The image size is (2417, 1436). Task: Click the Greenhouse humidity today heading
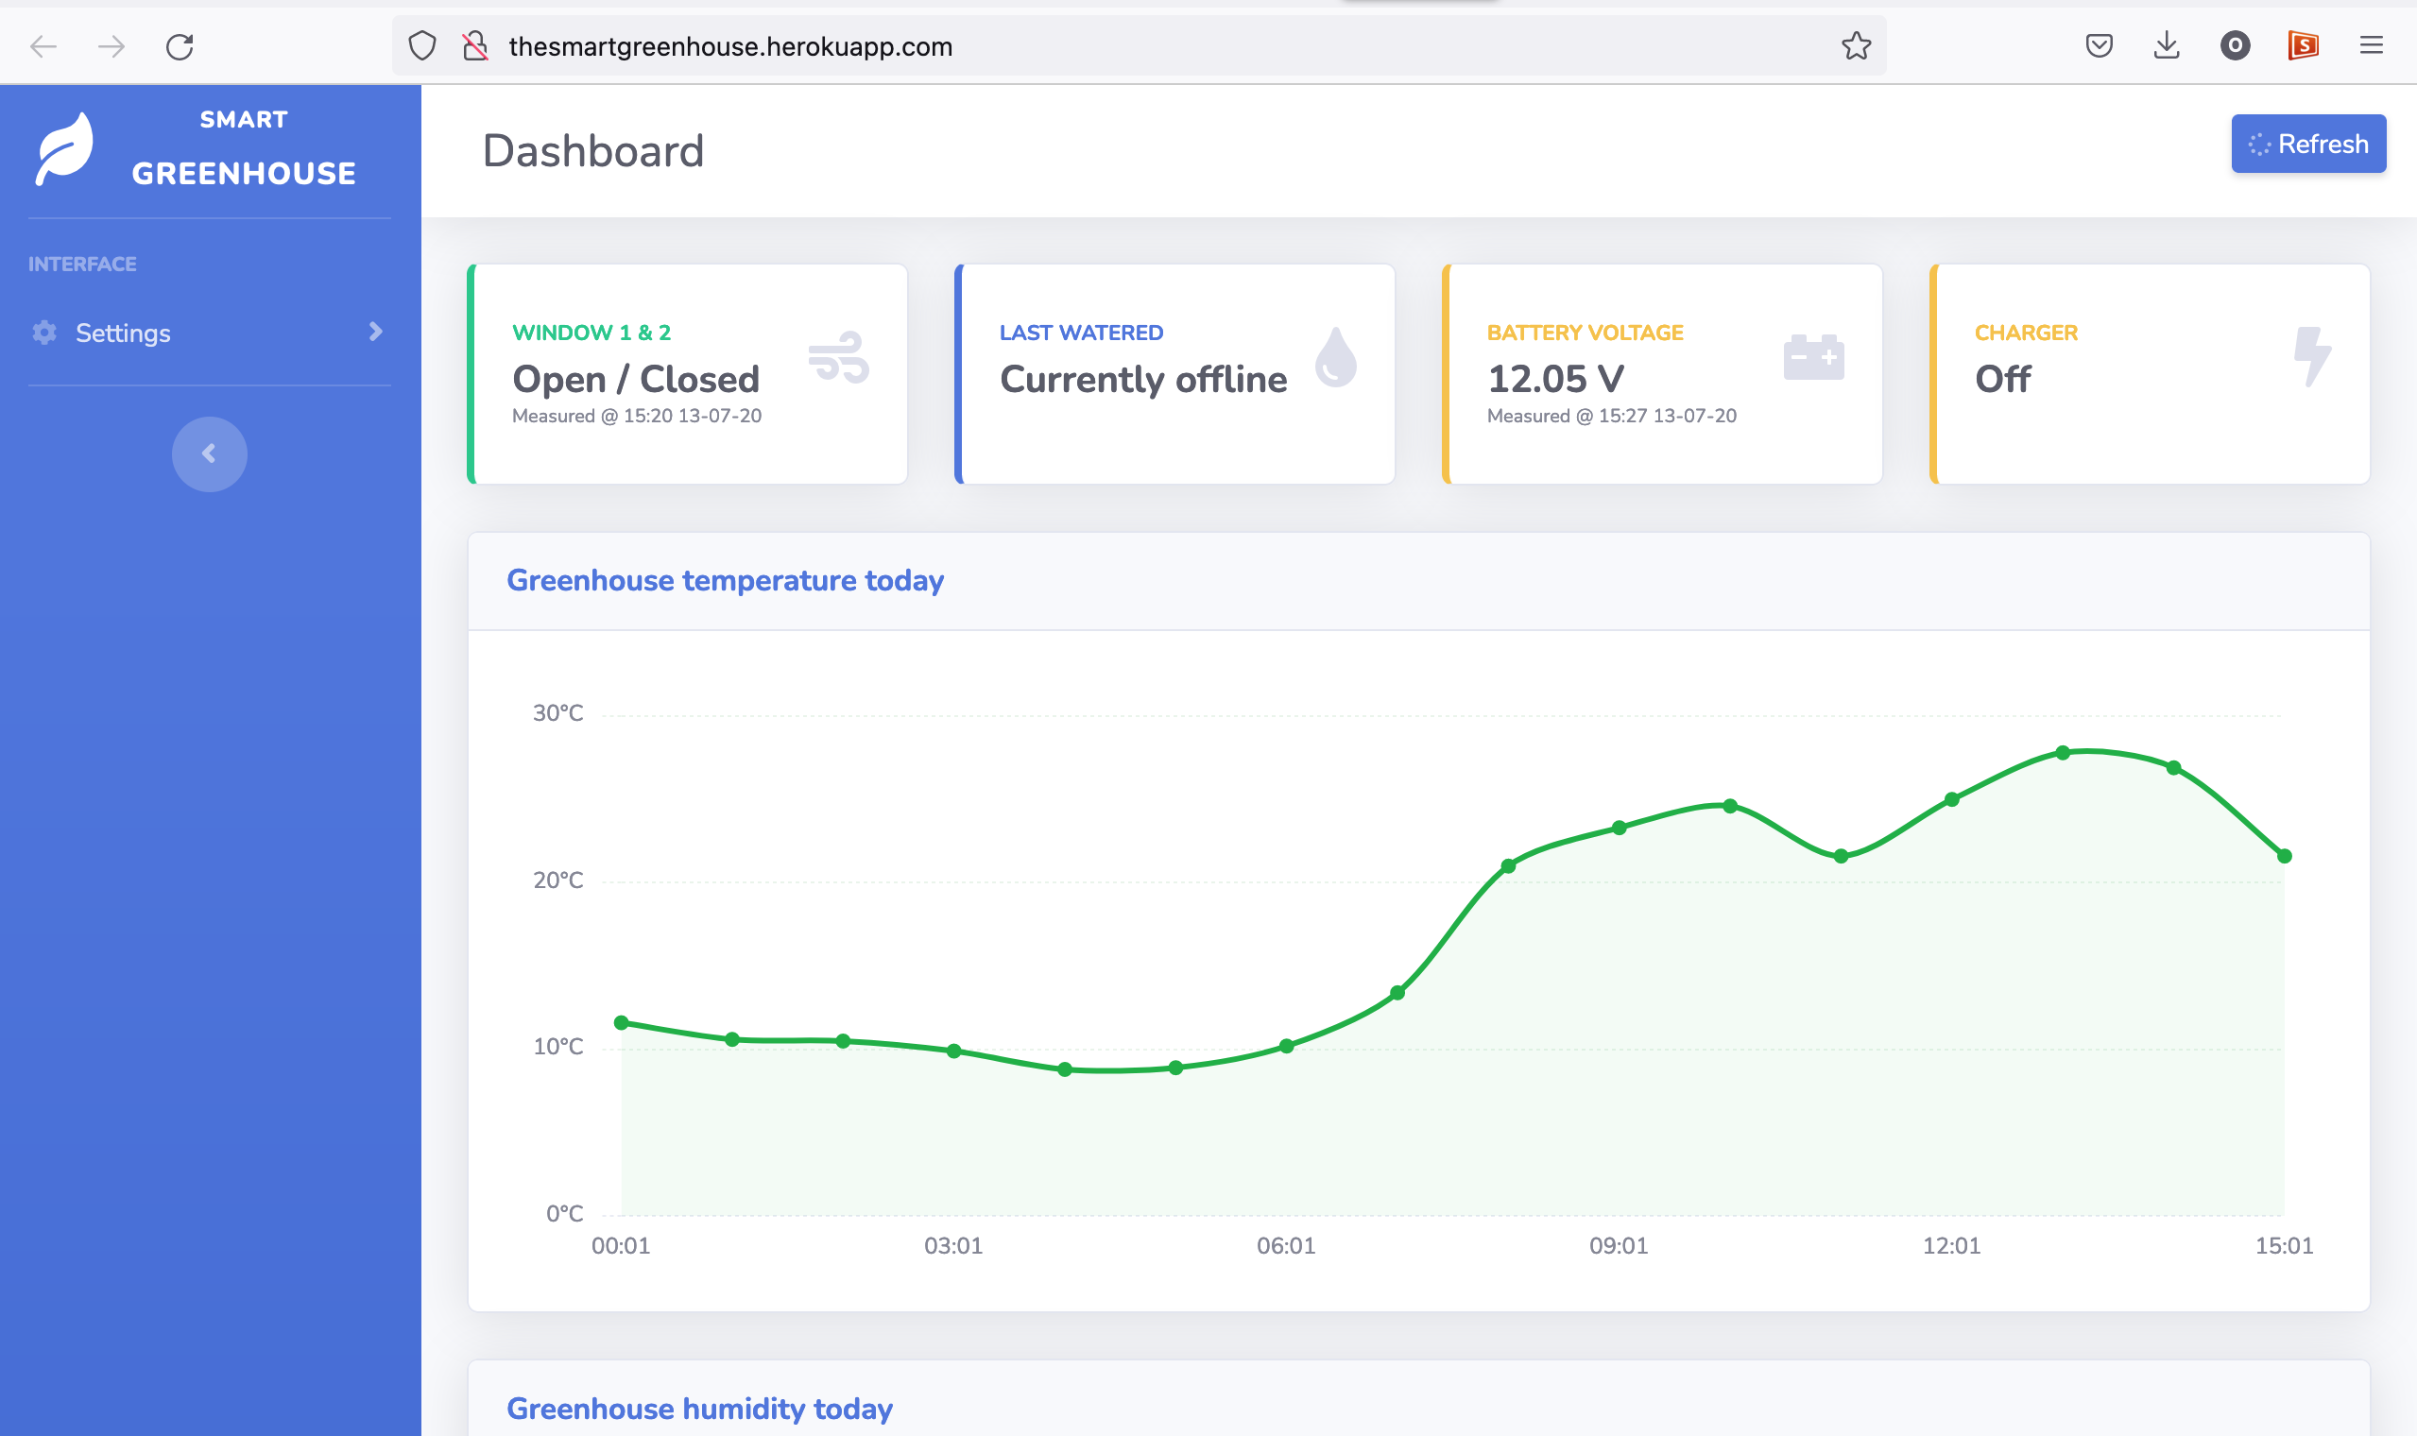699,1409
